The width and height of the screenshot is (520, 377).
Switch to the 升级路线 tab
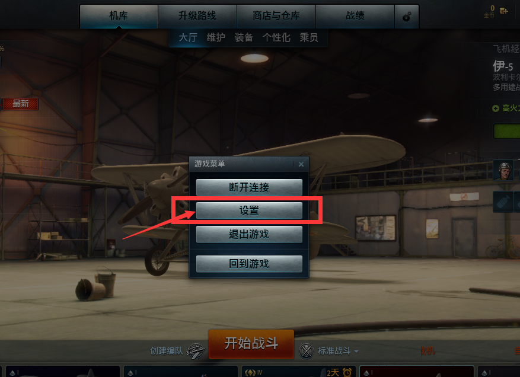(x=197, y=16)
